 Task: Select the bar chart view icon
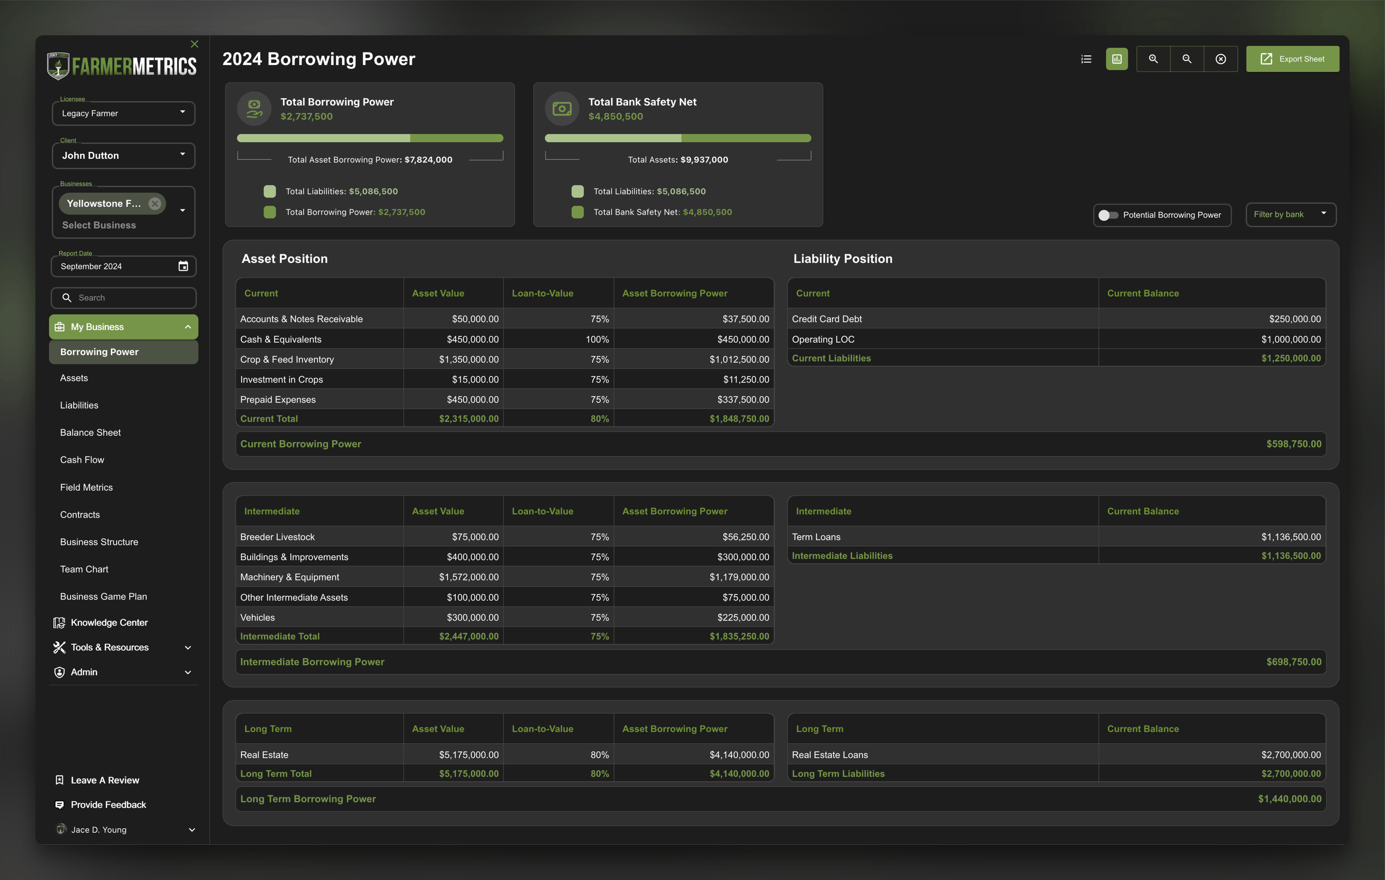click(x=1116, y=59)
